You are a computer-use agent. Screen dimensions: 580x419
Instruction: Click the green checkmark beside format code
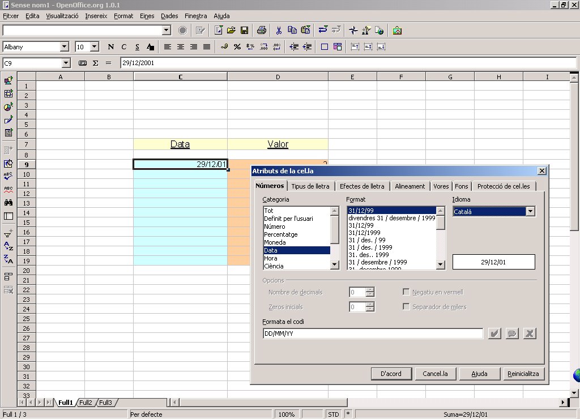click(x=494, y=334)
